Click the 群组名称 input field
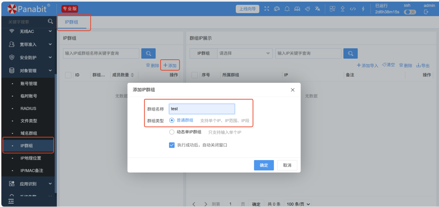The image size is (439, 207). (202, 109)
